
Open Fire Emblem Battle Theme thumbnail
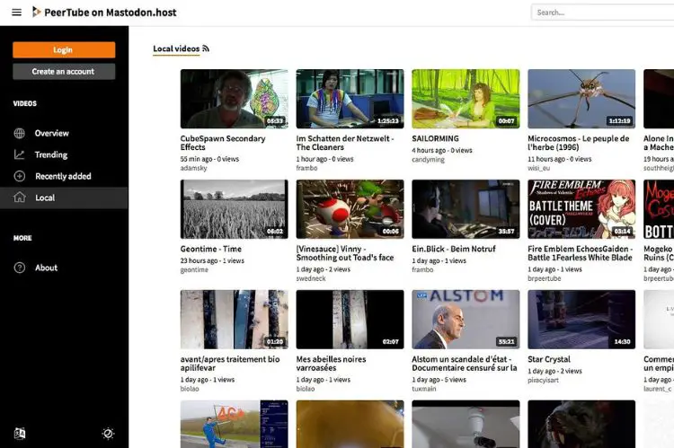581,209
